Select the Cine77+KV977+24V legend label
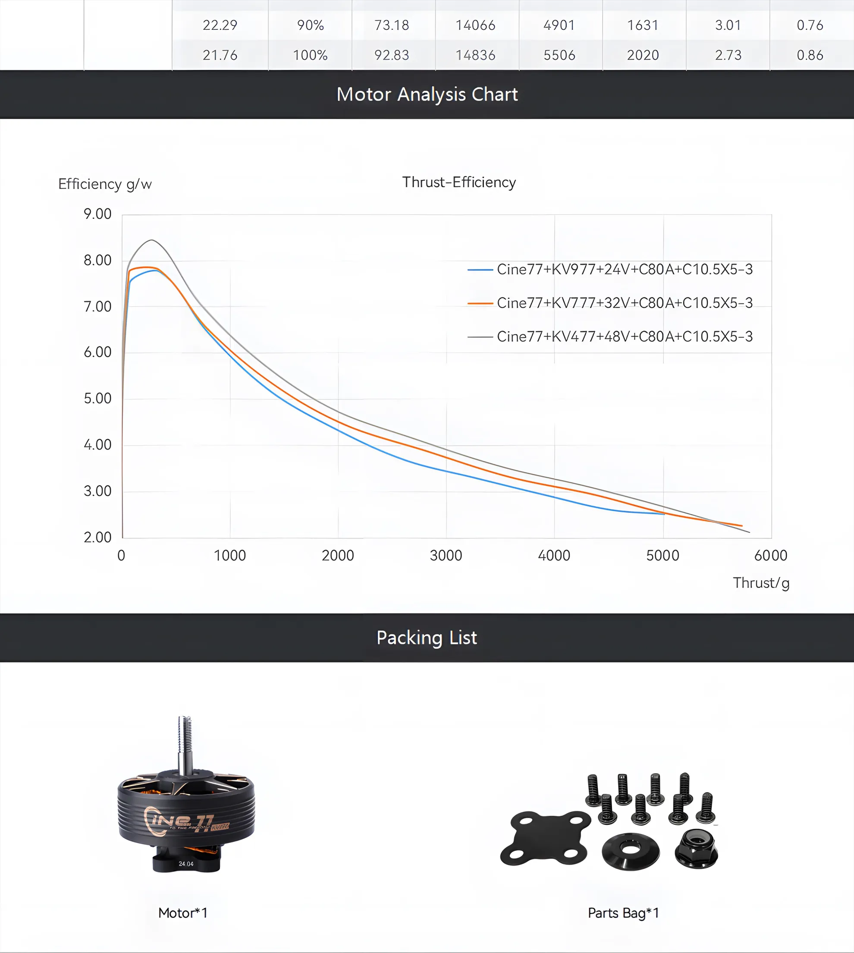Viewport: 854px width, 953px height. [625, 269]
